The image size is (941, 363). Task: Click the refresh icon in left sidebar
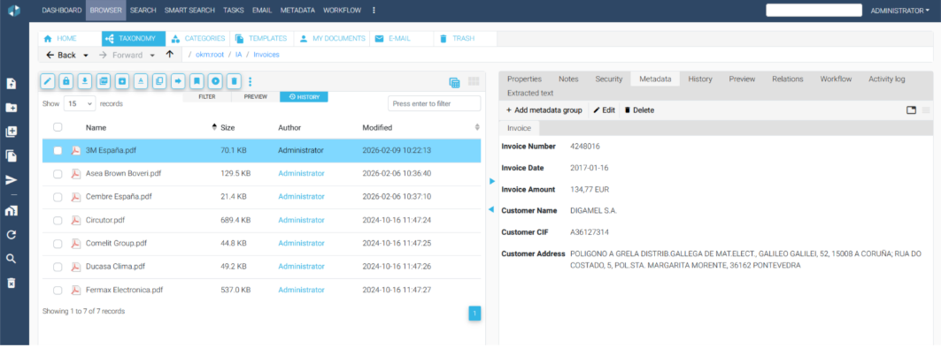12,235
